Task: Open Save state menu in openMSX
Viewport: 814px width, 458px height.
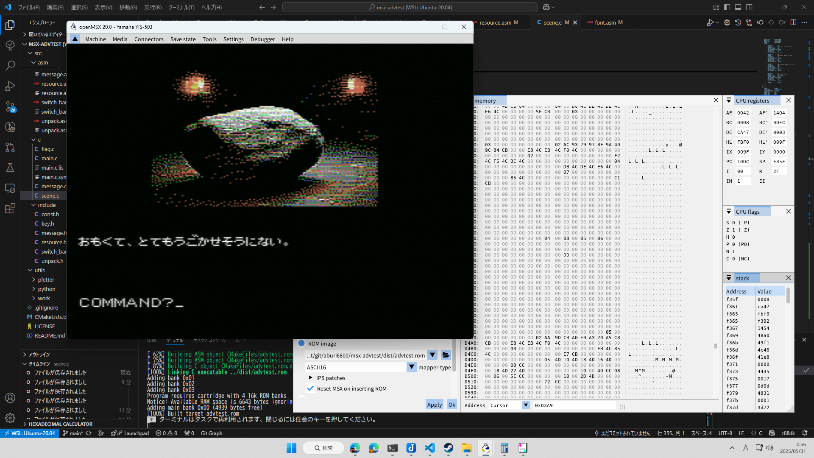Action: tap(183, 39)
